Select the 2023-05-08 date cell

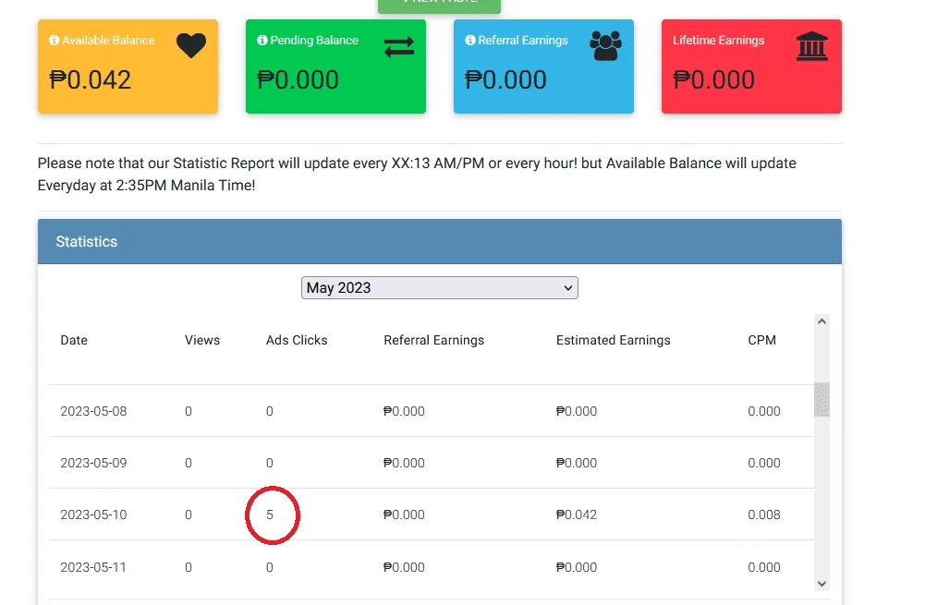pyautogui.click(x=94, y=411)
